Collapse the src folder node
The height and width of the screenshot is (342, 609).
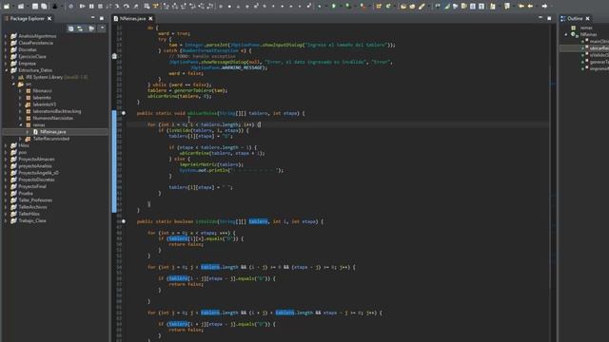13,85
